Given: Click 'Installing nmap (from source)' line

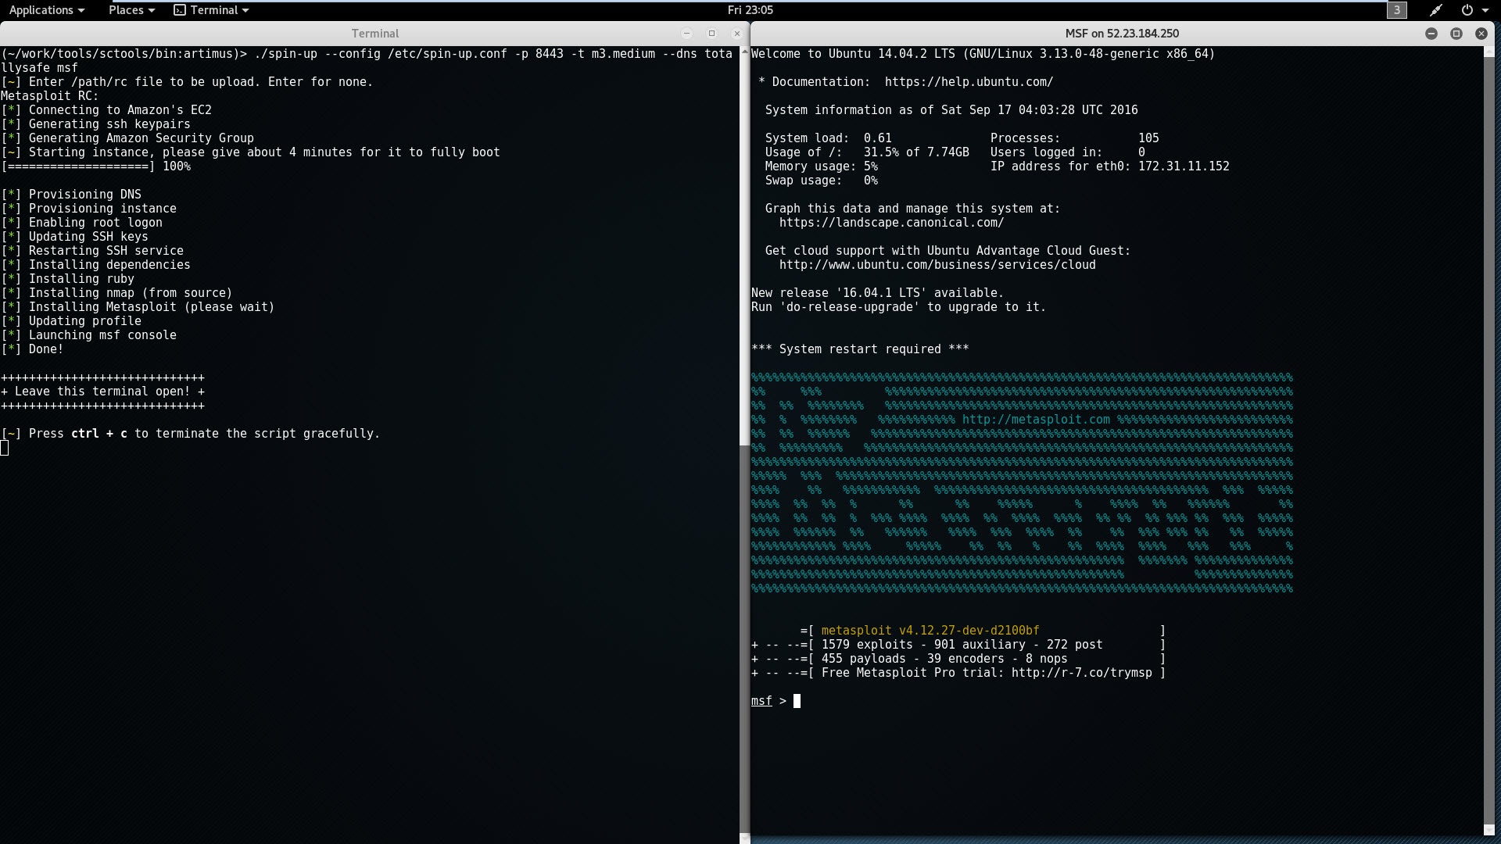Looking at the screenshot, I should [116, 293].
